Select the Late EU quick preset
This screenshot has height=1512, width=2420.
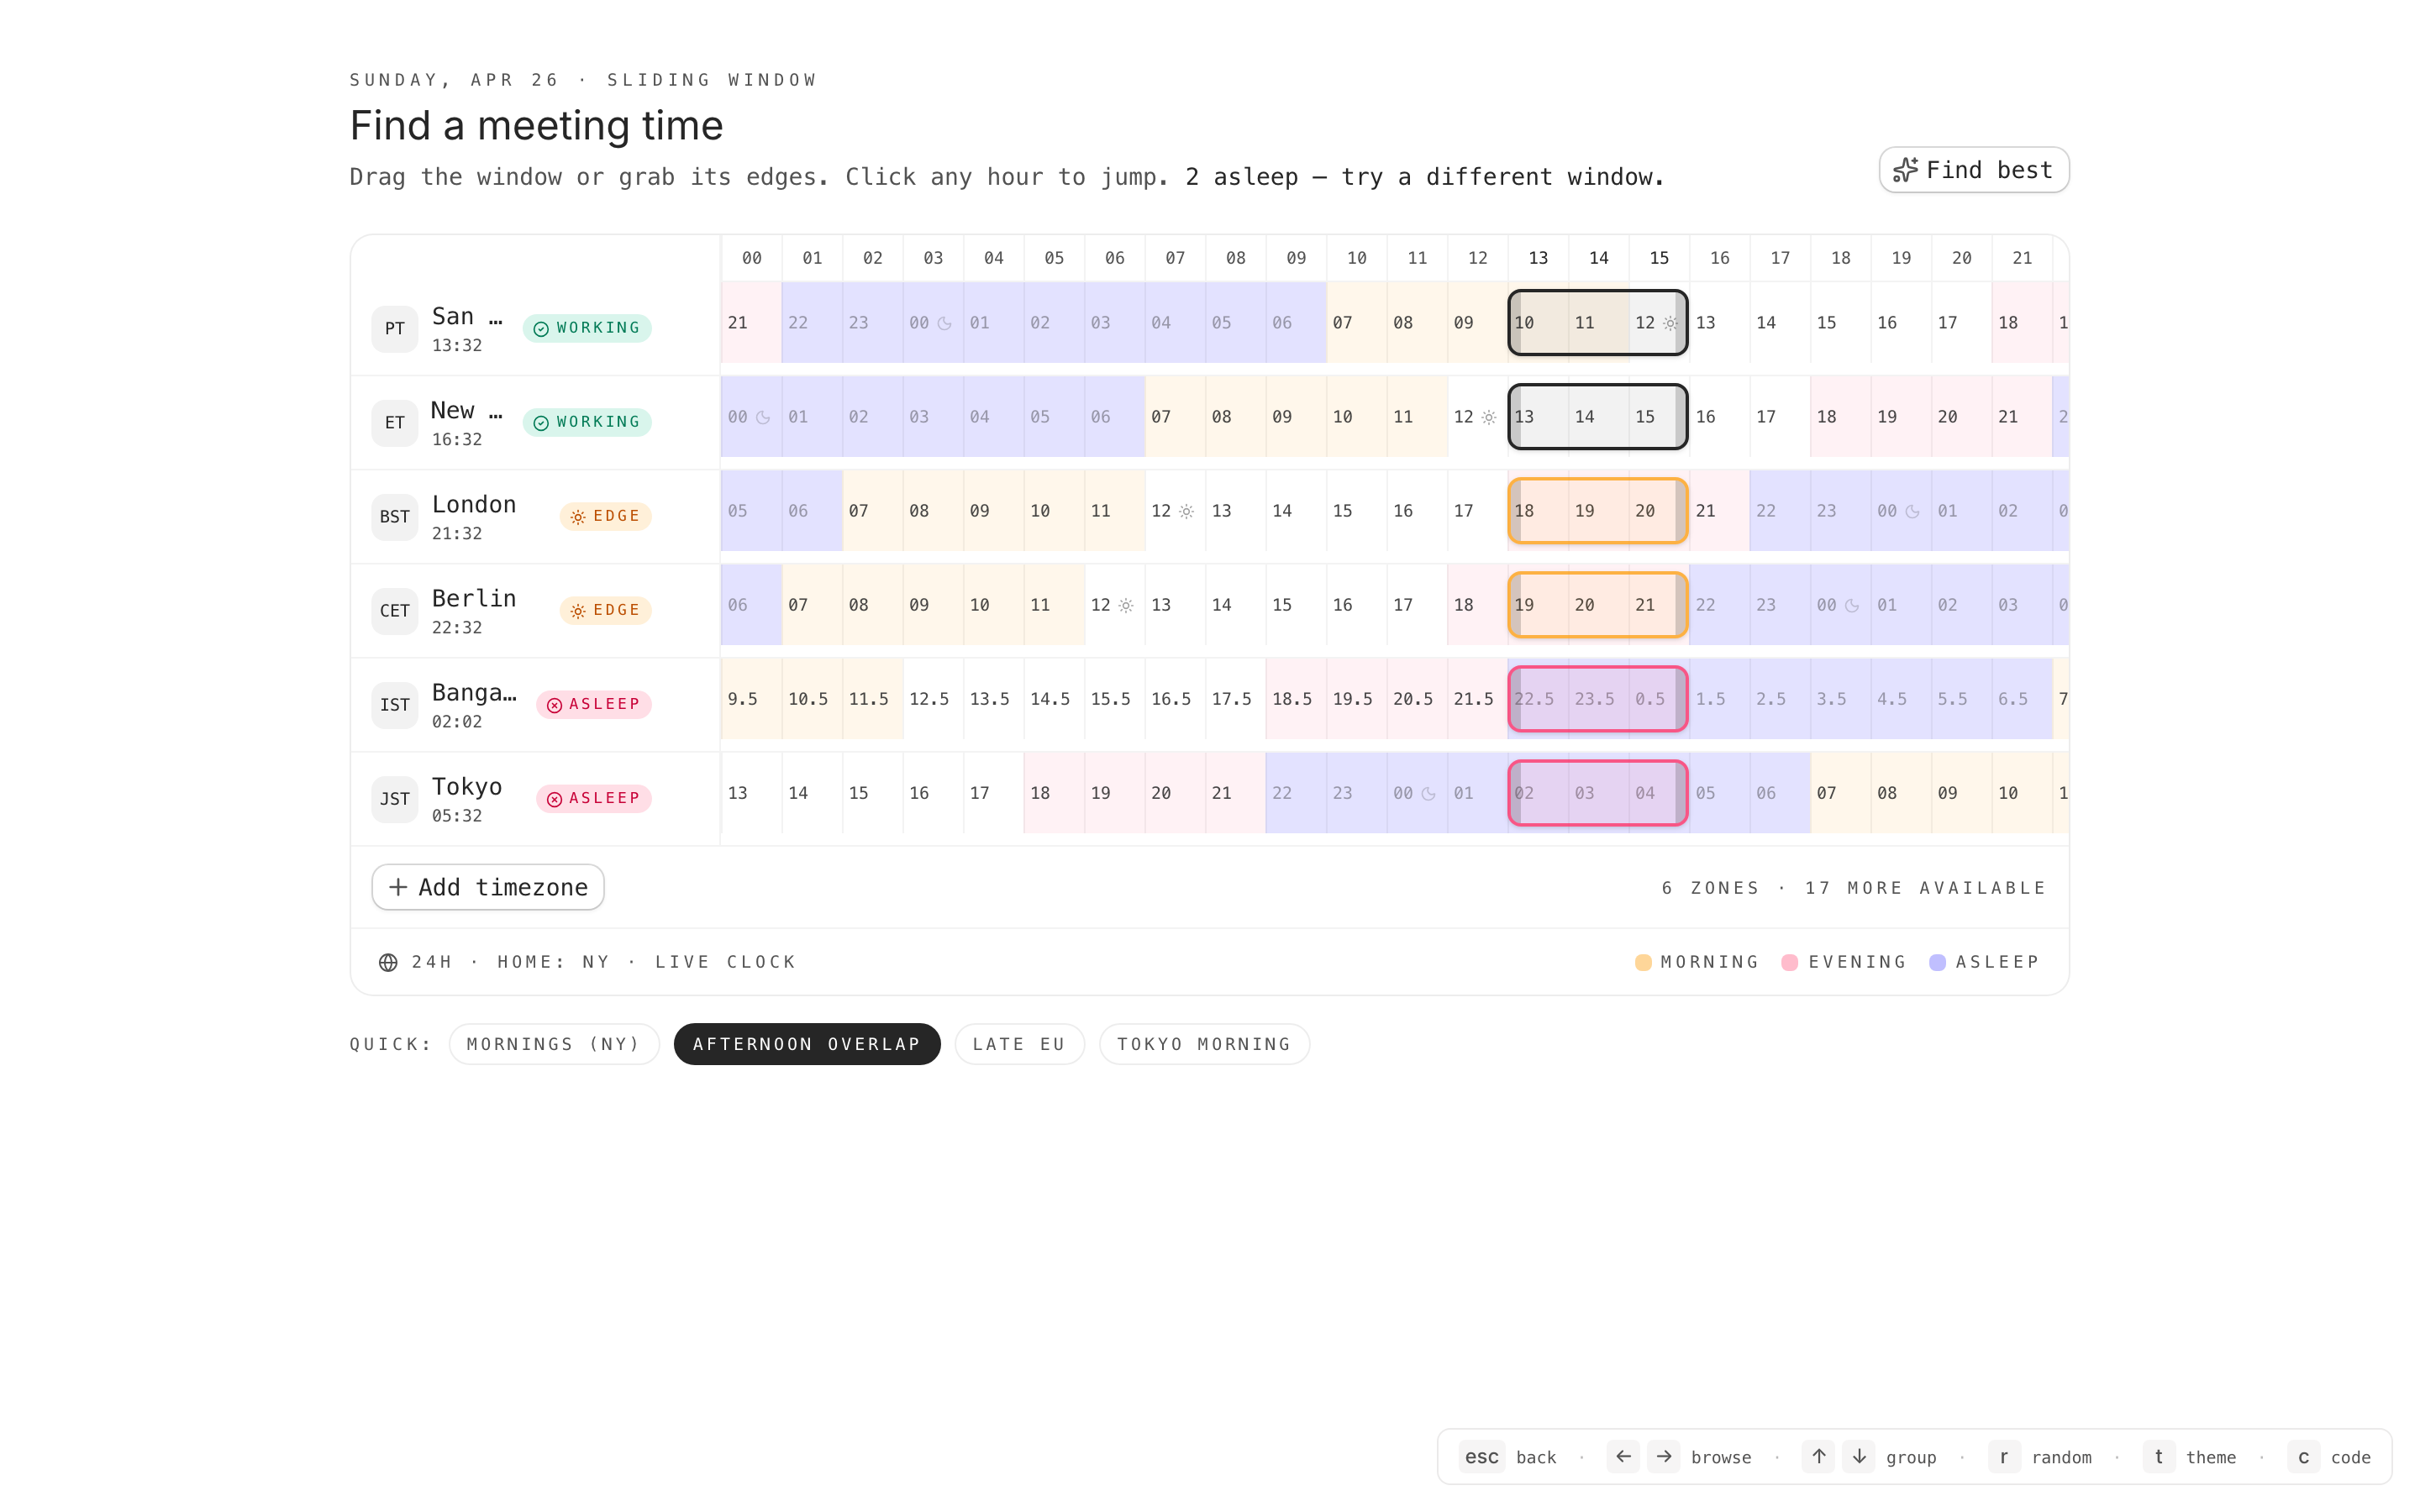tap(1018, 1044)
